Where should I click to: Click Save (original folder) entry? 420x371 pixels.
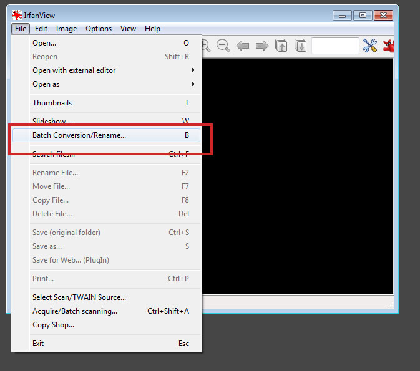point(106,233)
